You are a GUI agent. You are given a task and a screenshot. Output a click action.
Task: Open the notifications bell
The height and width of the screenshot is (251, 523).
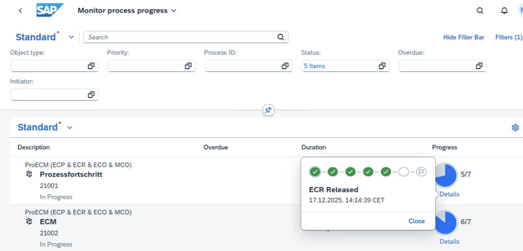(504, 11)
